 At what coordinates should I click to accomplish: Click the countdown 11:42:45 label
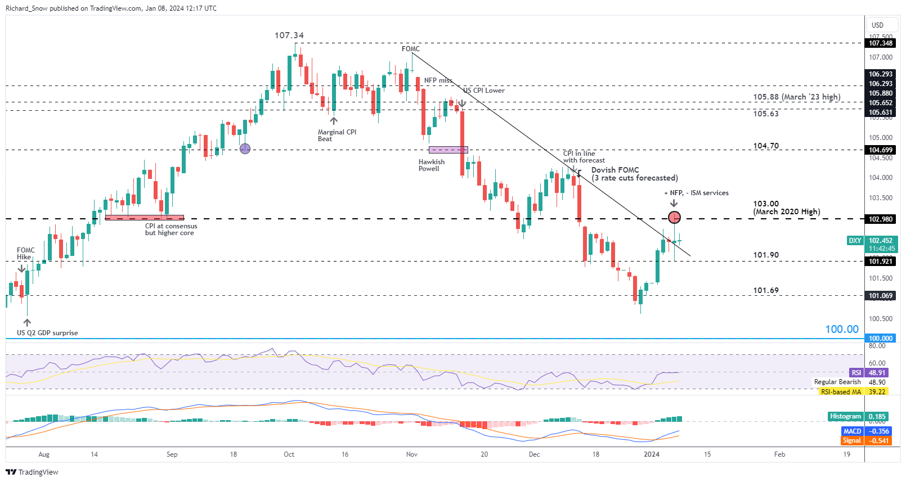coord(881,248)
